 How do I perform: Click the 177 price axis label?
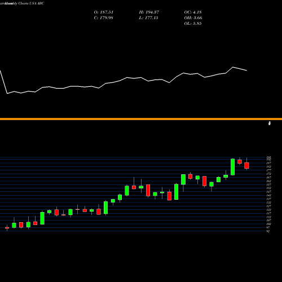coord(268,170)
